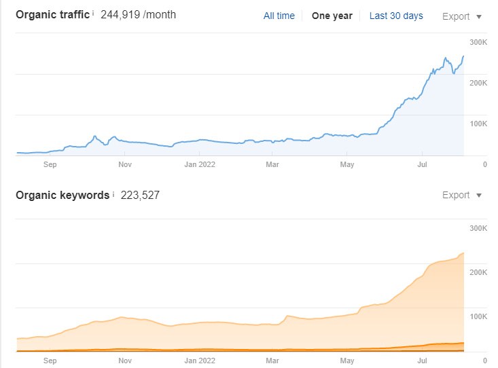Click the Organic traffic heading
This screenshot has width=498, height=368.
coord(52,15)
